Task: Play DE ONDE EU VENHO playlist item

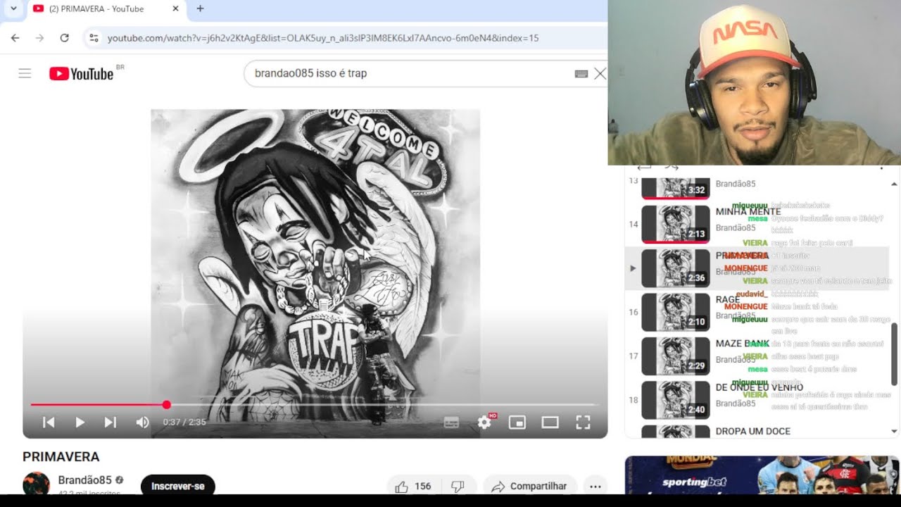Action: [x=757, y=400]
